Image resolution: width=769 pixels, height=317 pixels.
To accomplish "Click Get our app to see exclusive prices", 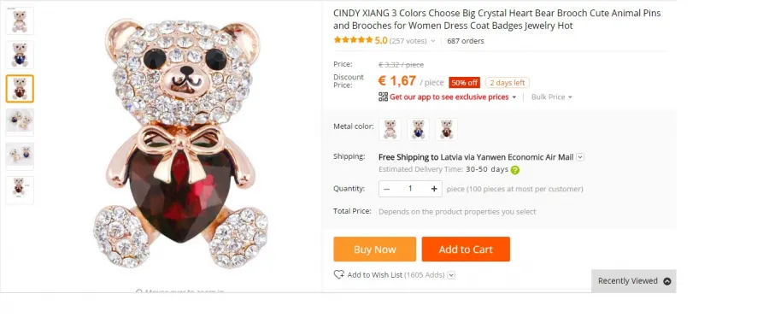I will point(449,97).
